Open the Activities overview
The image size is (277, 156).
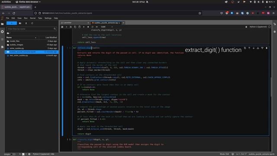click(6, 2)
